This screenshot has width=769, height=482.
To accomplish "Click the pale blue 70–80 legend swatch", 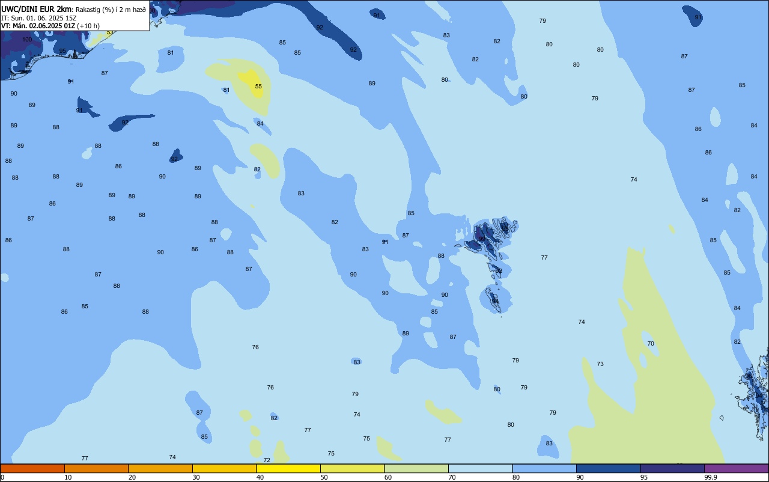I will (x=480, y=468).
